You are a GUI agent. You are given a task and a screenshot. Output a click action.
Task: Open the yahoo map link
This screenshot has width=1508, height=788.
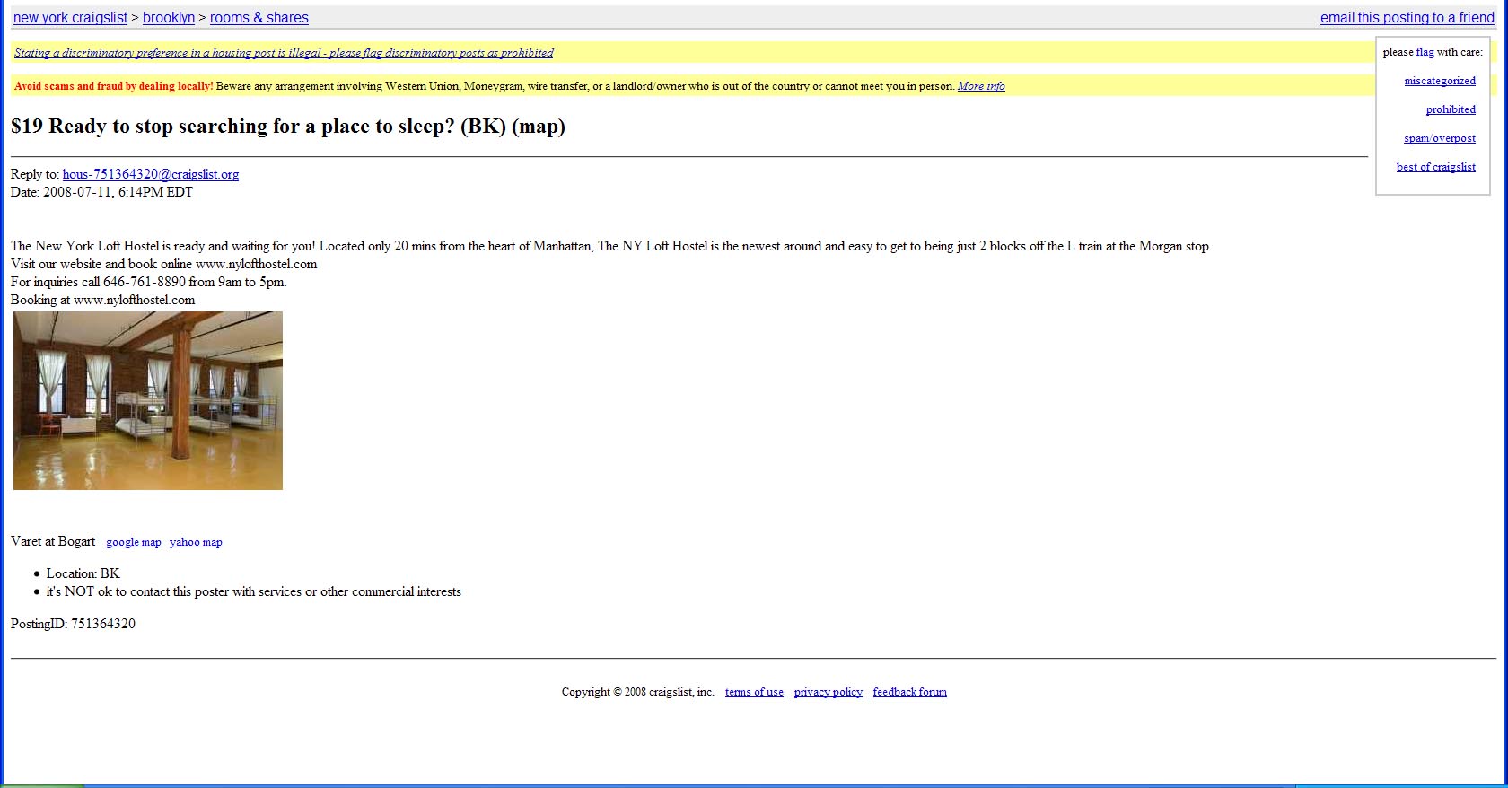pos(196,542)
